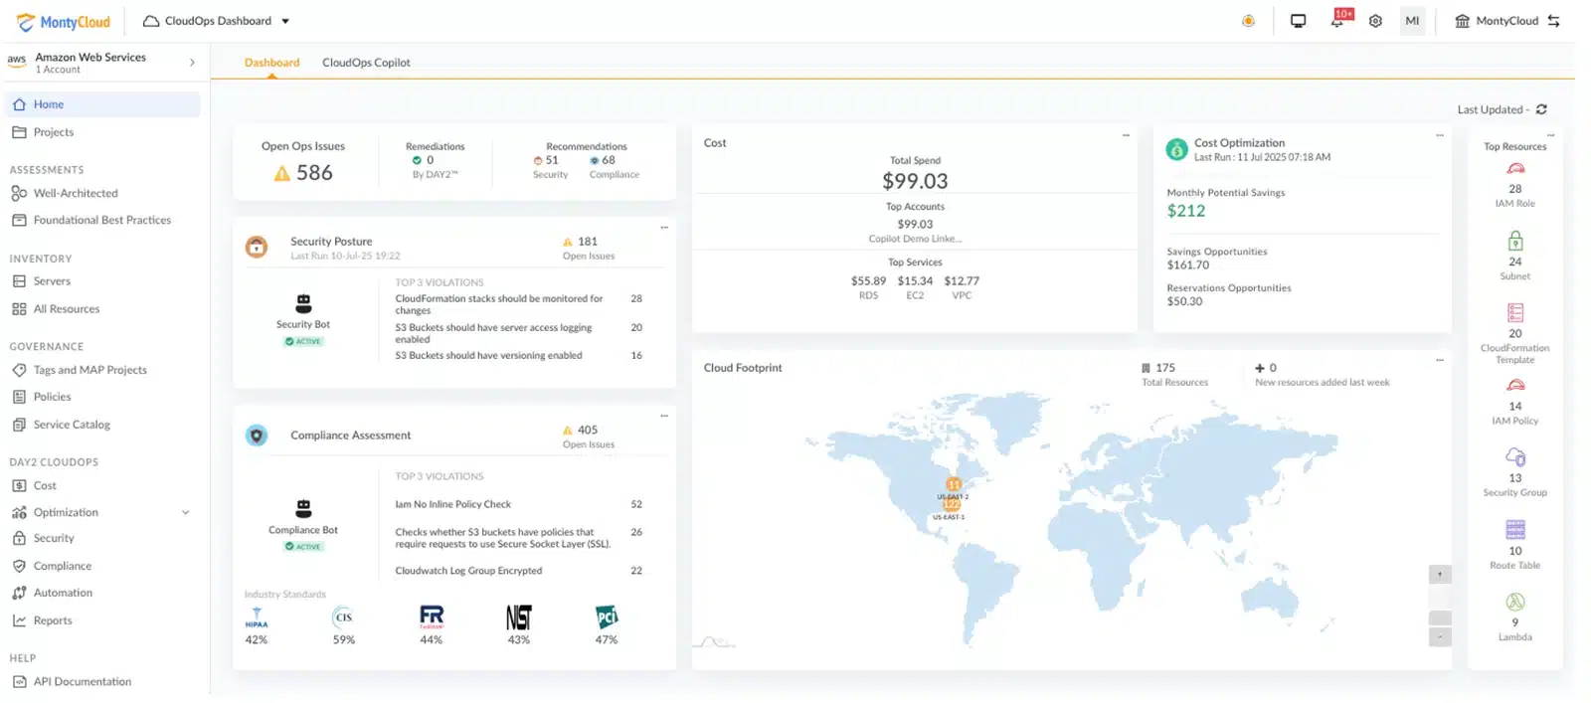Viewport: 1591px width, 703px height.
Task: Select the PCI industry standard logo
Action: (606, 617)
